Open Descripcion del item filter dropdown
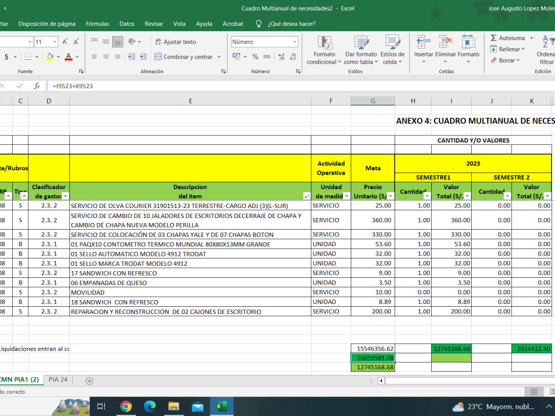The image size is (555, 416). point(306,196)
